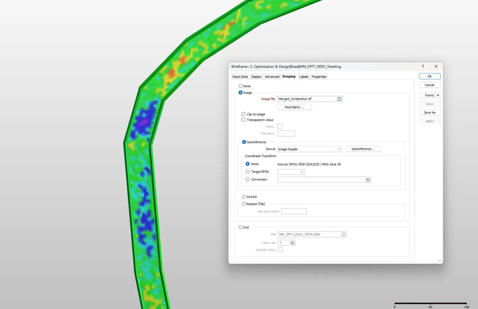
Task: Collapse the dialog with bottom chevron
Action: (440, 261)
